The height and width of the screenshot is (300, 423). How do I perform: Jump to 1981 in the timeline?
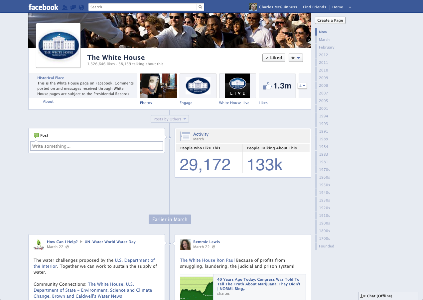pos(324,162)
